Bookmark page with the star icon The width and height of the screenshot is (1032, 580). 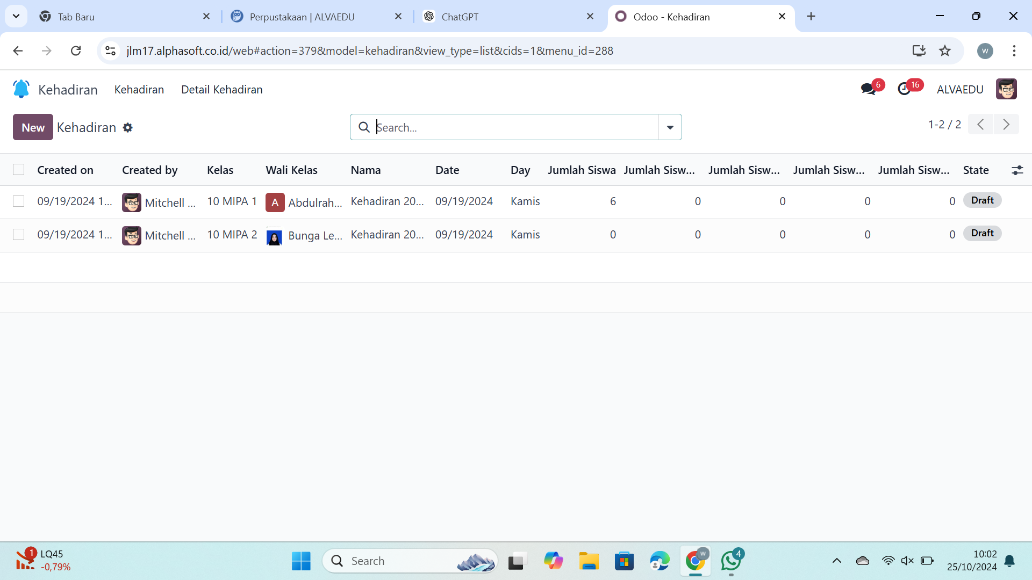click(945, 50)
